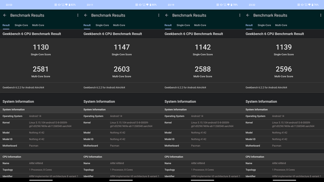Image resolution: width=324 pixels, height=182 pixels.
Task: Tap the System Information heading under score 2603
Action: (99, 102)
